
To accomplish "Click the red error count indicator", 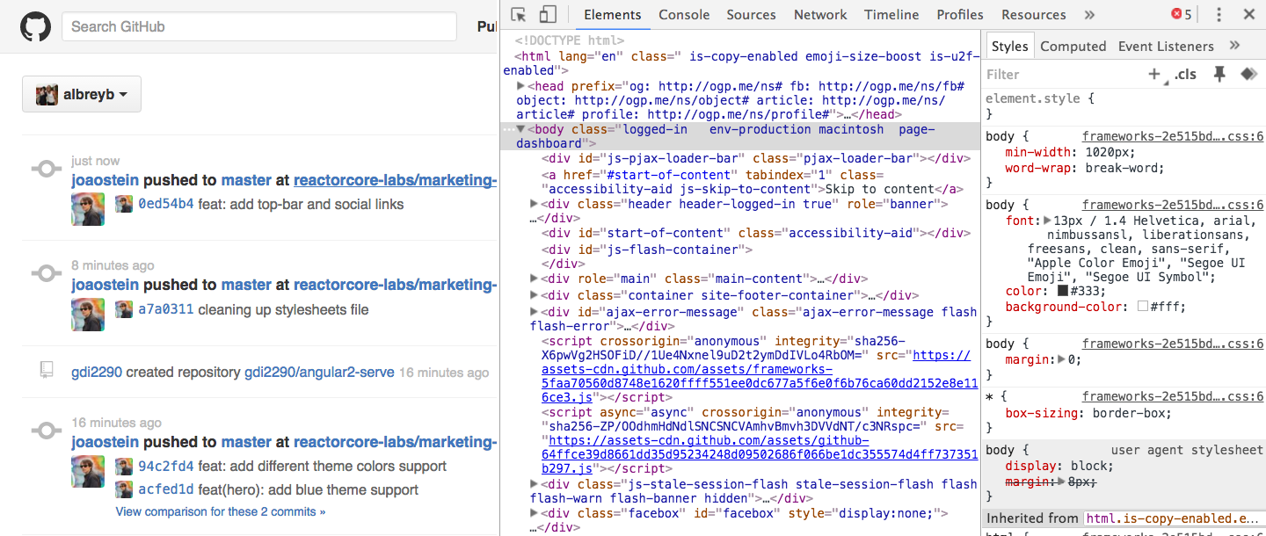I will coord(1182,15).
